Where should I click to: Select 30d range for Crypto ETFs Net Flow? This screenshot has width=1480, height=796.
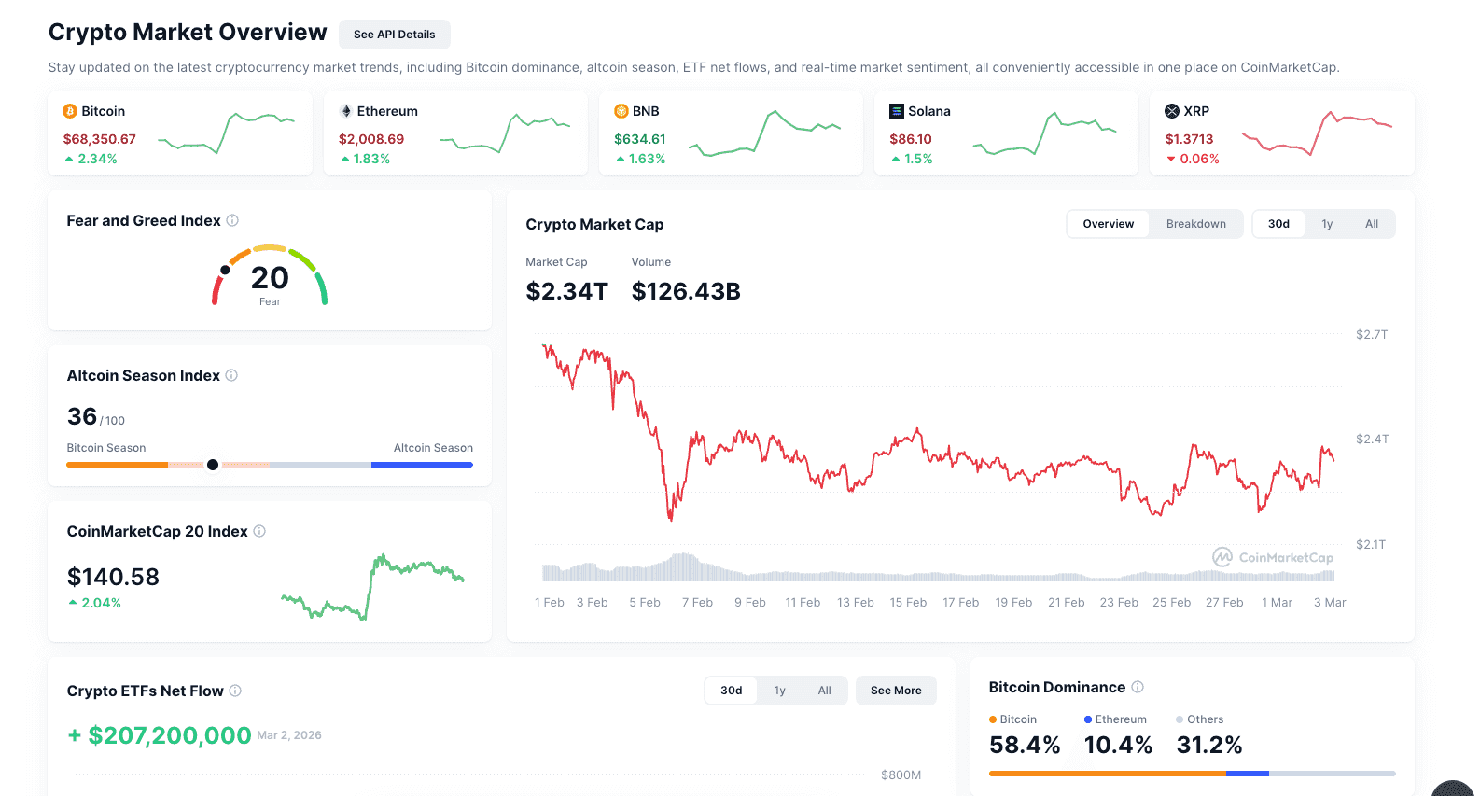731,691
